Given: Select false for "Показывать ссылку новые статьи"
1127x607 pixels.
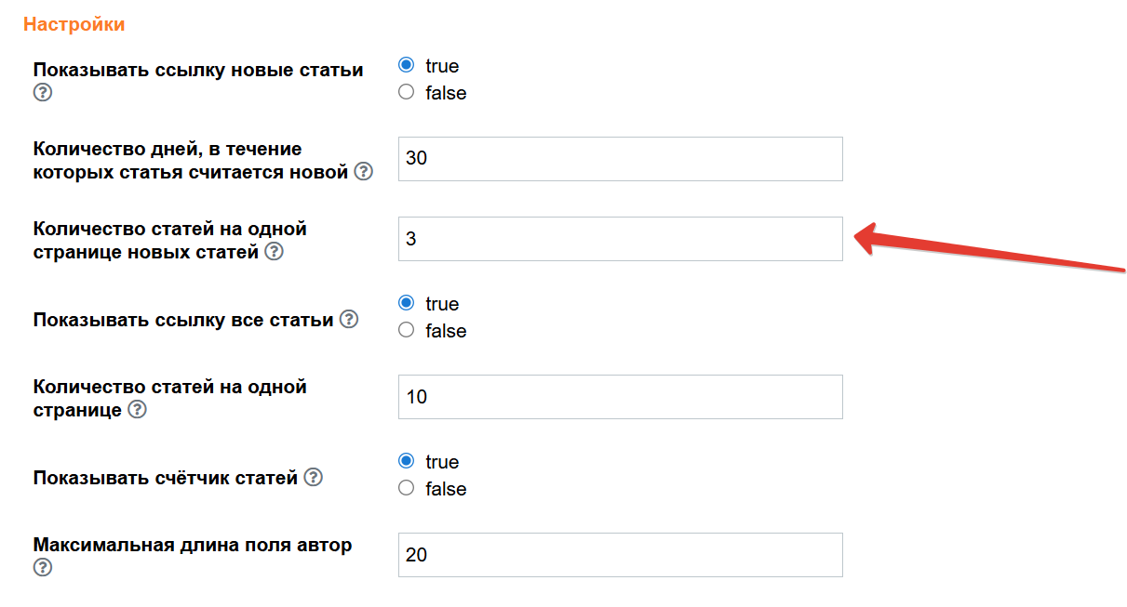Looking at the screenshot, I should click(406, 93).
